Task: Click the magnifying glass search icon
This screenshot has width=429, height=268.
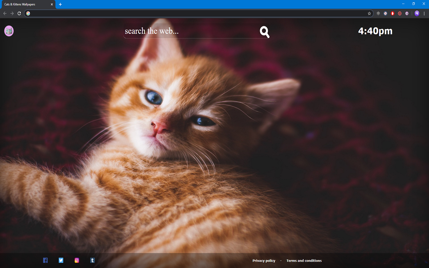Action: point(264,31)
